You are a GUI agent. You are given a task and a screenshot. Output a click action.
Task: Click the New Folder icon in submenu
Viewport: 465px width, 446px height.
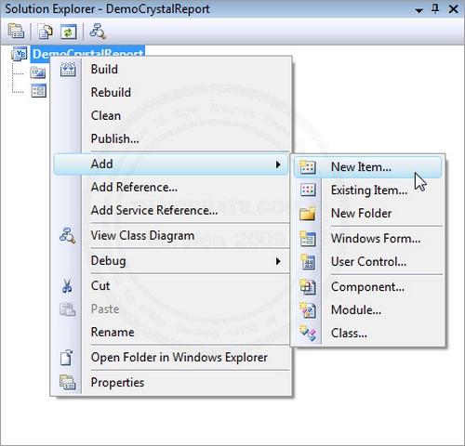point(308,213)
